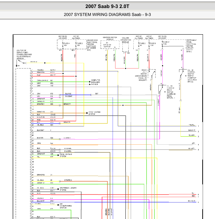
Task: Click the '2007 Saab 9-3 2.0T' title
Action: 107,7
